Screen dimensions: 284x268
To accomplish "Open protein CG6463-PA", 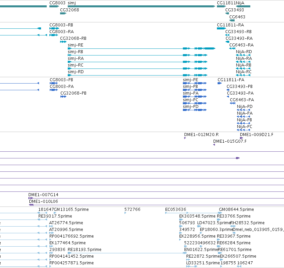I will tap(242, 100).
